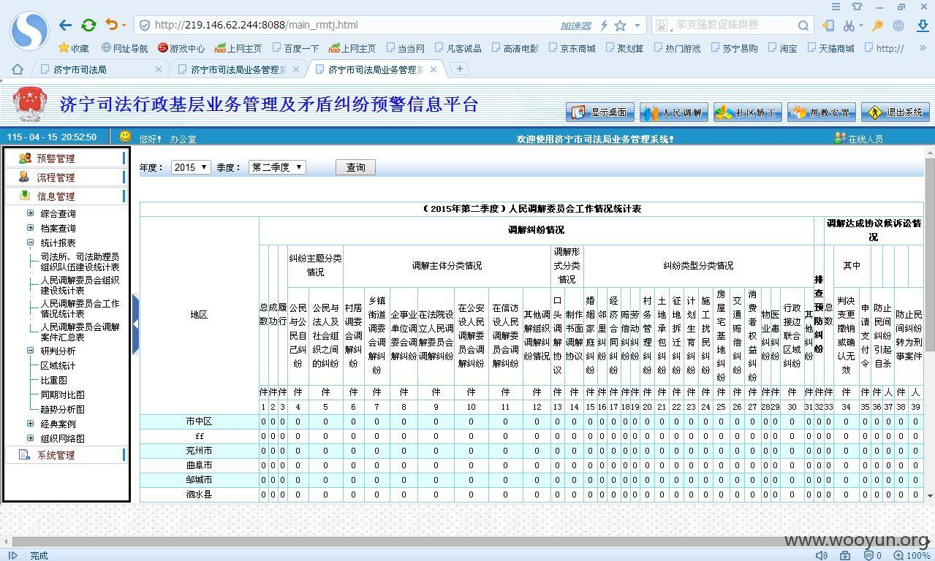This screenshot has width=935, height=561.
Task: Click the 退出系统 button
Action: point(896,112)
